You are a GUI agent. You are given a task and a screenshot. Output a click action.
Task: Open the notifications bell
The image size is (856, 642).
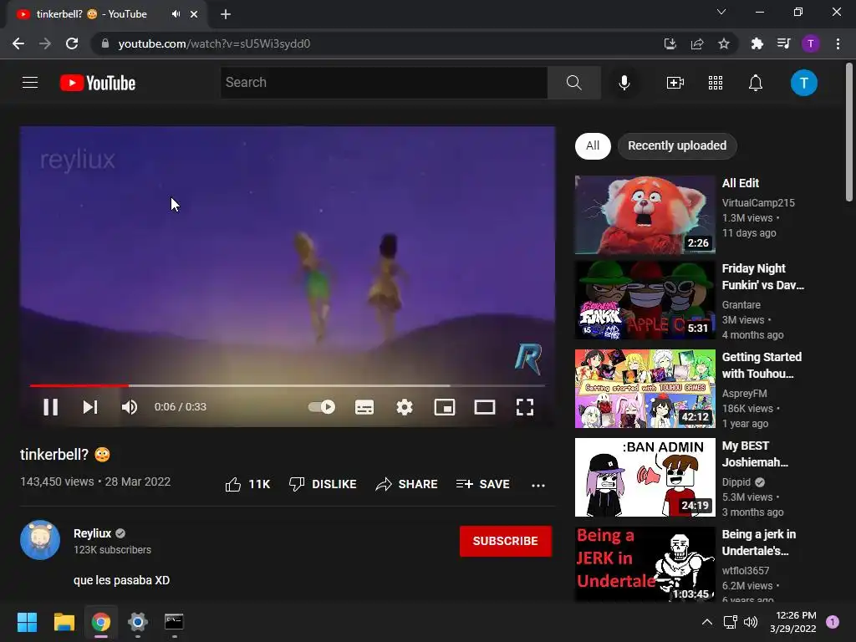(x=756, y=83)
